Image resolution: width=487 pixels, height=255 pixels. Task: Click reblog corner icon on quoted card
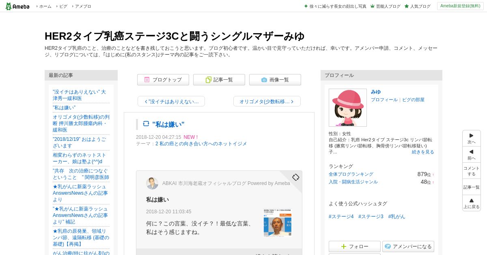point(295,177)
